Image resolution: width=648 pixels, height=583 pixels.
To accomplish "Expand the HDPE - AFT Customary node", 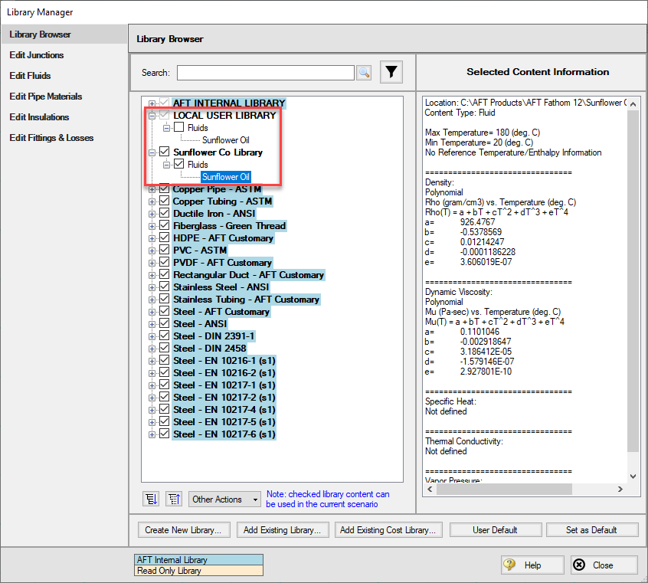I will click(x=152, y=238).
